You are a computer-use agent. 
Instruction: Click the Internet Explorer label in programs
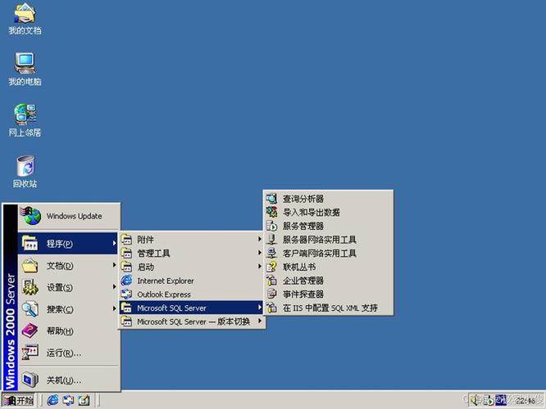[x=166, y=281]
